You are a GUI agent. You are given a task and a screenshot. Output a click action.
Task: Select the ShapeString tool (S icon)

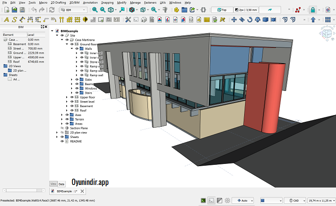pyautogui.click(x=14, y=20)
